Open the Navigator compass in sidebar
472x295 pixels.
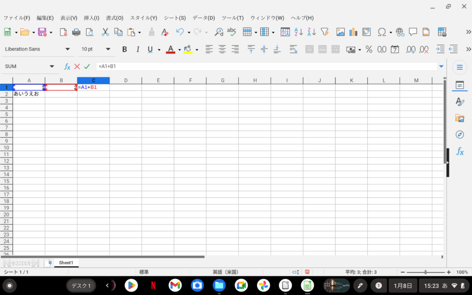459,135
